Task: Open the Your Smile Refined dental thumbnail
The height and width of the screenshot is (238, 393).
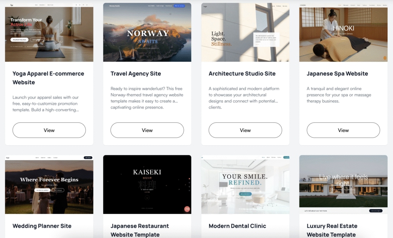Action: pos(245,185)
